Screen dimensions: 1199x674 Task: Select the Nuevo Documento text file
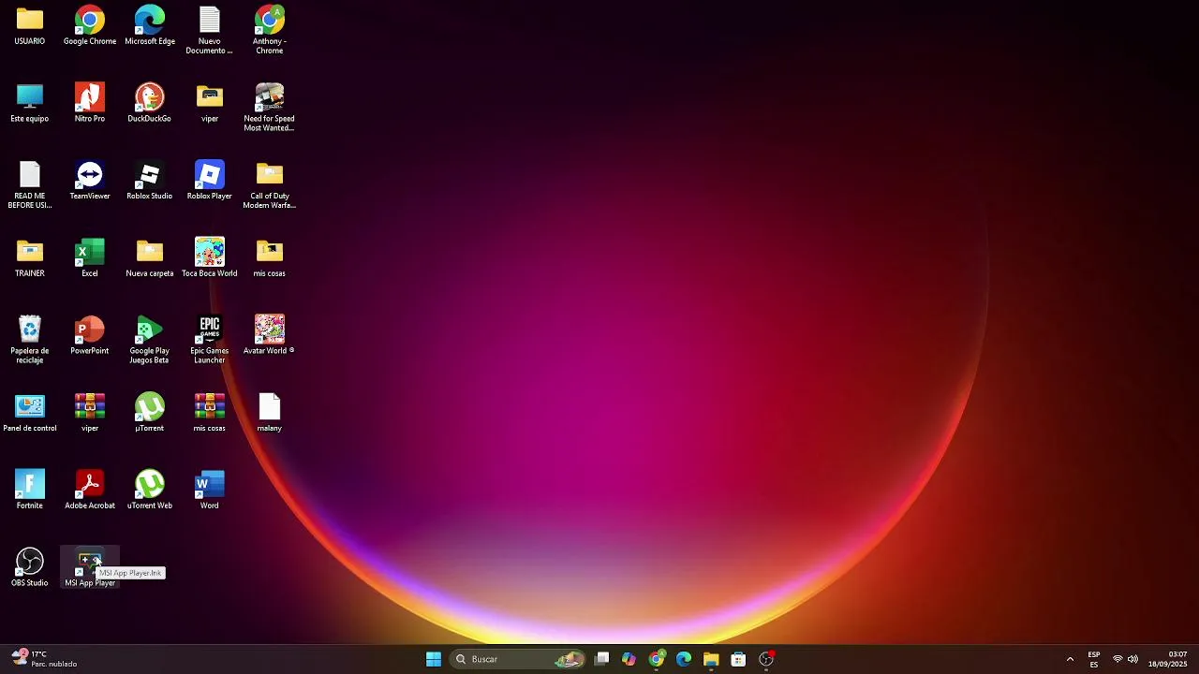coord(210,30)
